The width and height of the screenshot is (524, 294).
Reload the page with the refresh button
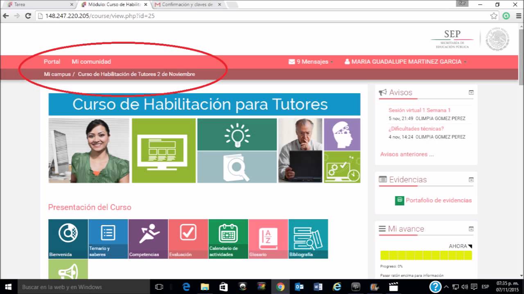point(28,16)
